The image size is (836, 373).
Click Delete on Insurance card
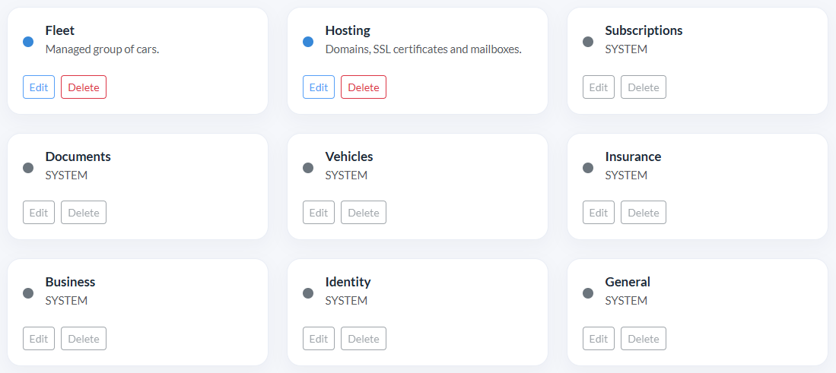pos(644,213)
